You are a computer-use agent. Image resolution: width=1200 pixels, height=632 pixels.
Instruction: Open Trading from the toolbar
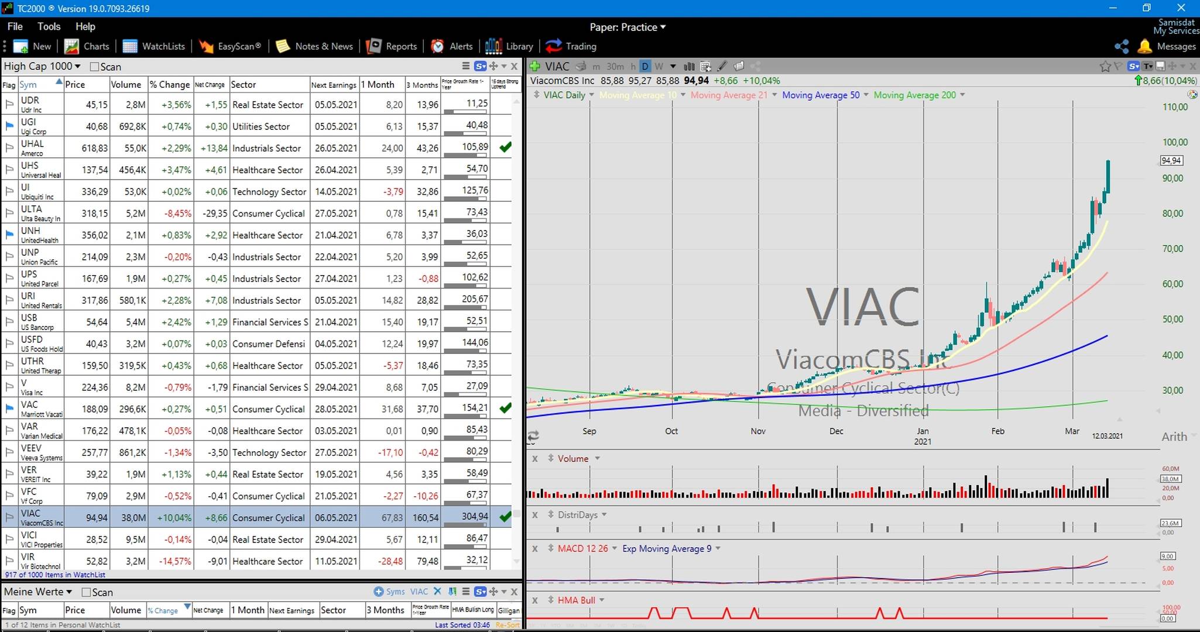click(x=571, y=46)
